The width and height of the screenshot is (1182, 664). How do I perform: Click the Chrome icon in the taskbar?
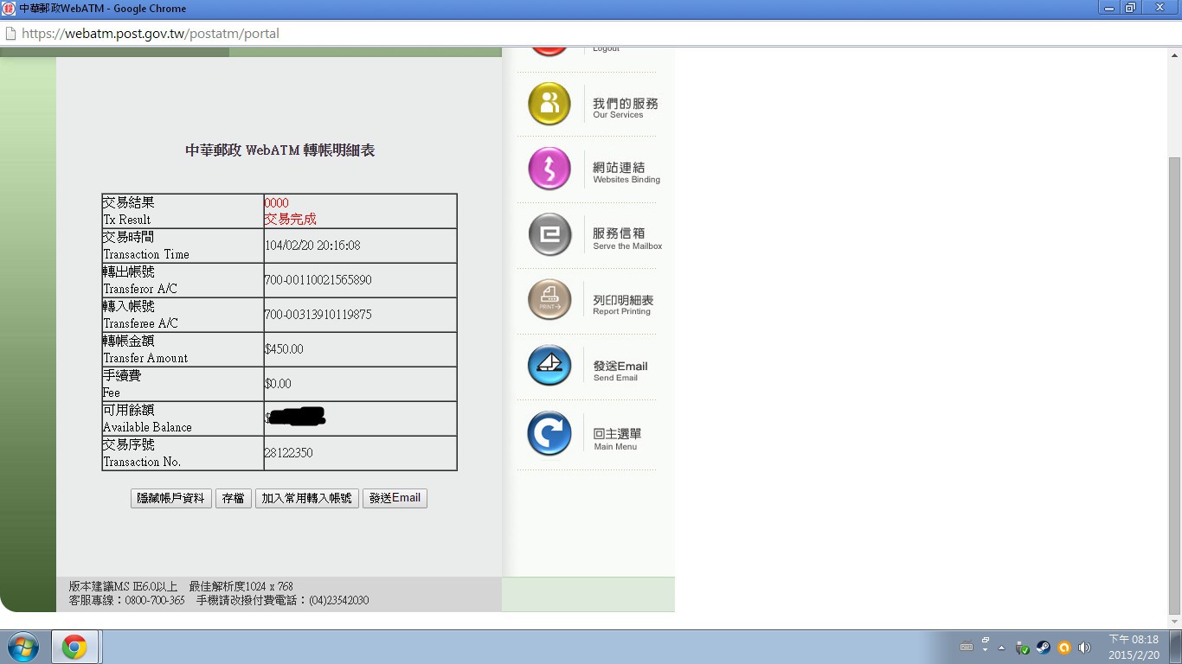pos(74,647)
